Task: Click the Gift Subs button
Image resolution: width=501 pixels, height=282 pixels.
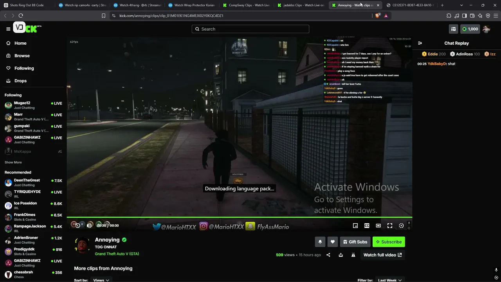Action: pyautogui.click(x=355, y=242)
